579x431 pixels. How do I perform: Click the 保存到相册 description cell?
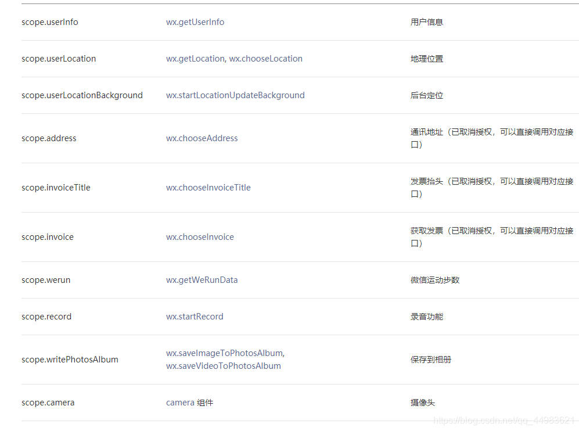pos(431,360)
